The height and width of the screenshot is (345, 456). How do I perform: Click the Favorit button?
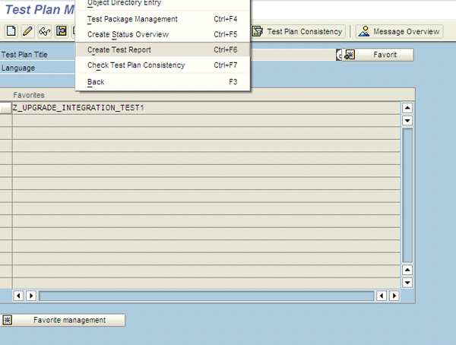click(378, 55)
